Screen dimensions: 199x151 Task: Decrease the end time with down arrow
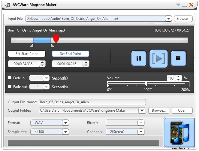[x=86, y=65]
